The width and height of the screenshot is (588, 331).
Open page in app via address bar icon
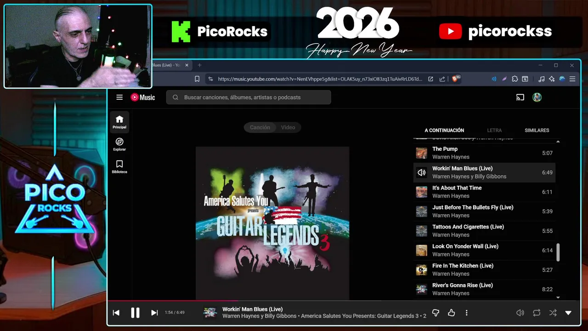pos(430,79)
